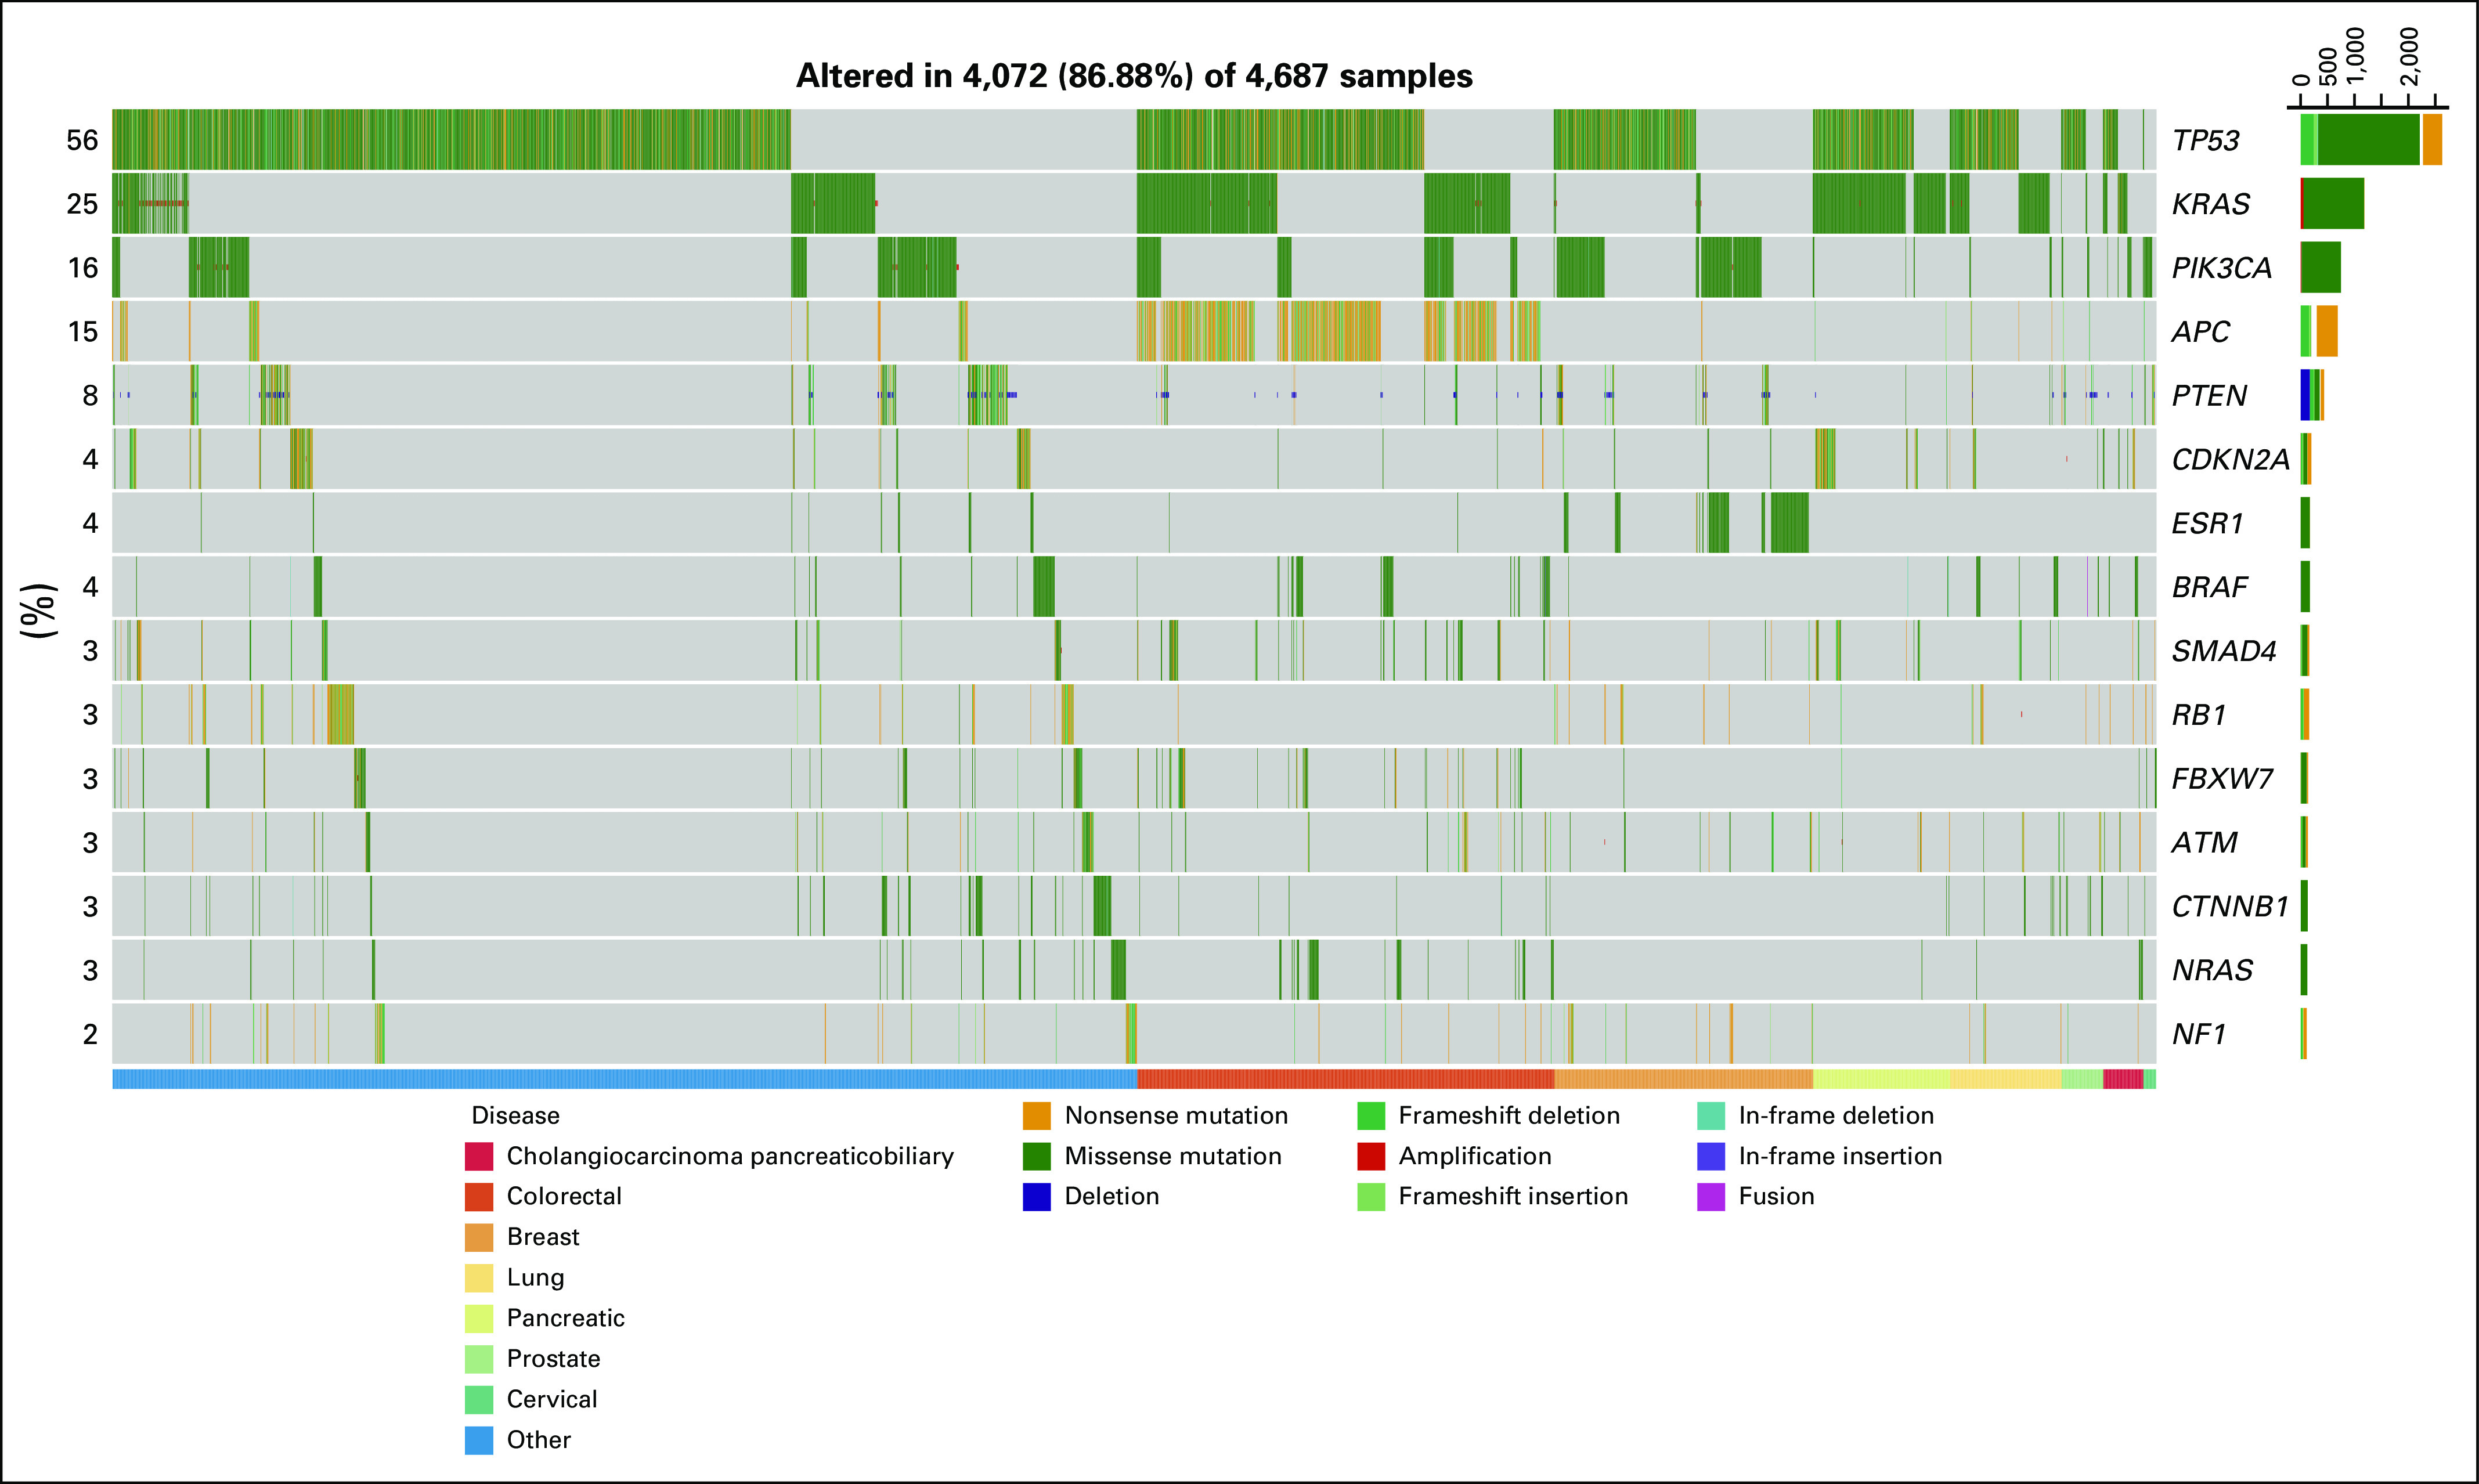The height and width of the screenshot is (1484, 2479).
Task: Click the 16 percent value beside PIK3CA row
Action: tap(82, 268)
